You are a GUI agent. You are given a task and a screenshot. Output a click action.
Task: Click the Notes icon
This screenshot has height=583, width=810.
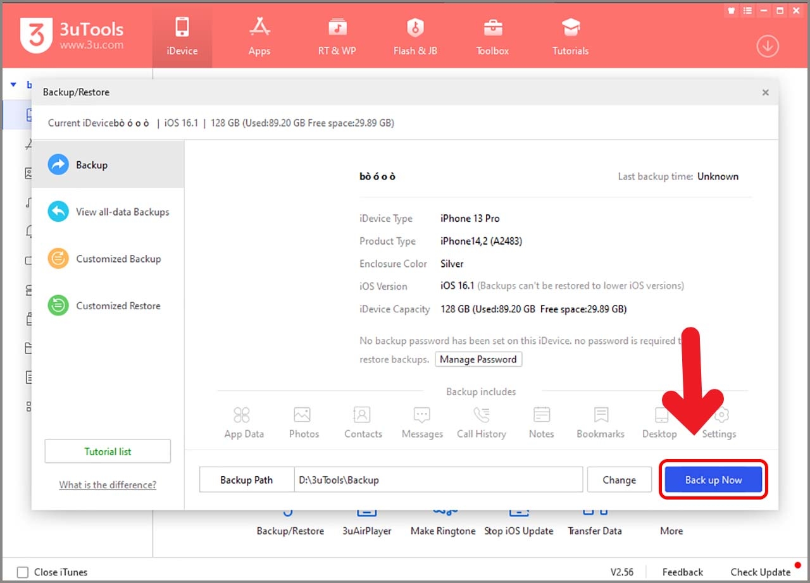click(542, 415)
